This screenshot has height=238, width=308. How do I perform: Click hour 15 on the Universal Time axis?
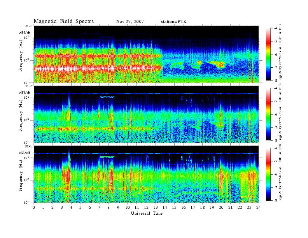174,207
